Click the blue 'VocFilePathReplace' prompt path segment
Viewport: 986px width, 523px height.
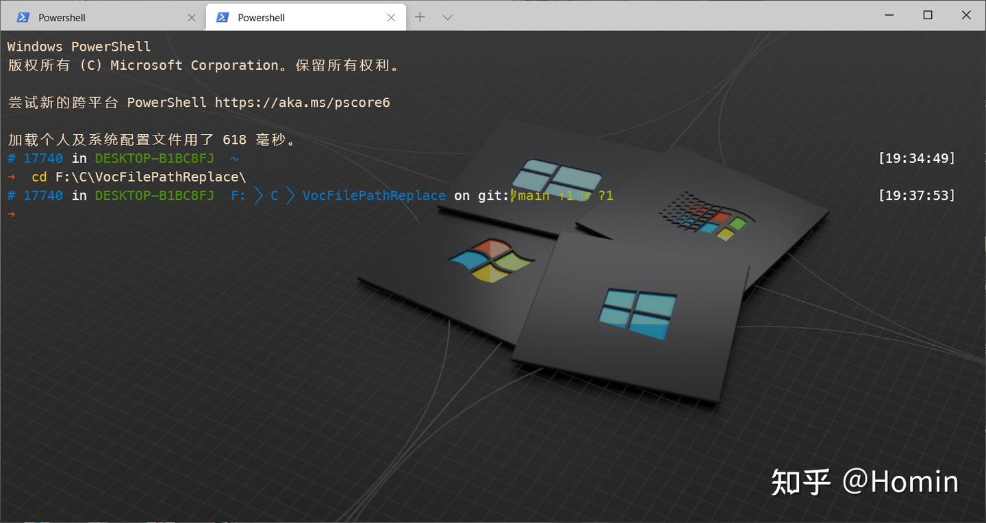[x=374, y=195]
